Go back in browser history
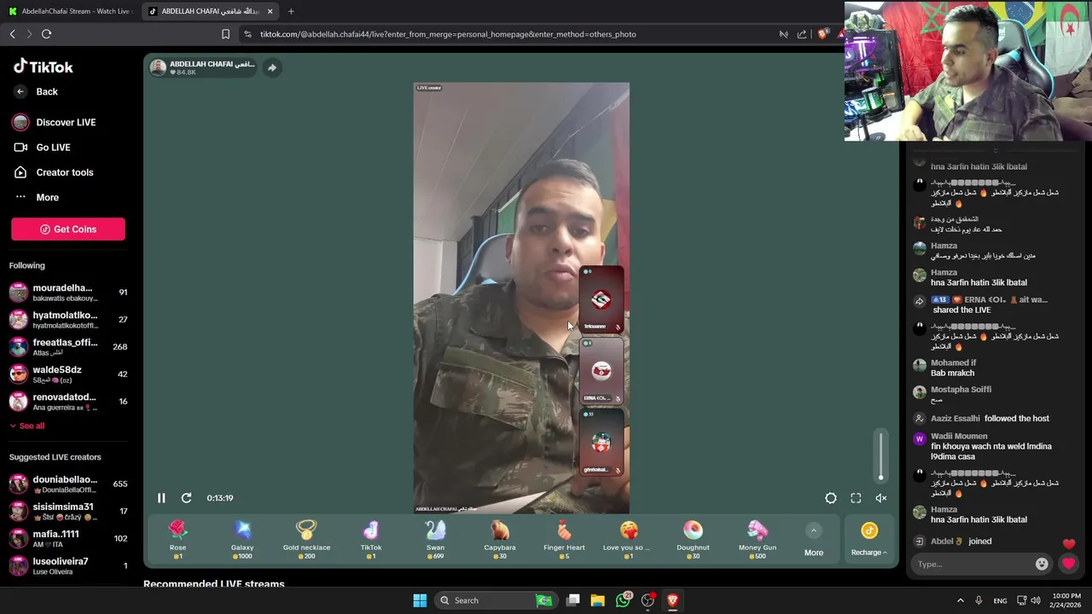Viewport: 1092px width, 614px height. click(x=13, y=34)
